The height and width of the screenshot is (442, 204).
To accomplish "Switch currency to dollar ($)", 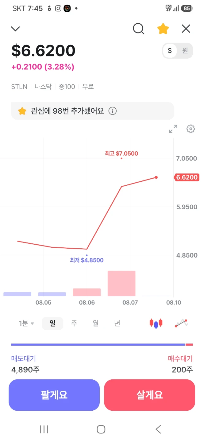I will point(170,51).
